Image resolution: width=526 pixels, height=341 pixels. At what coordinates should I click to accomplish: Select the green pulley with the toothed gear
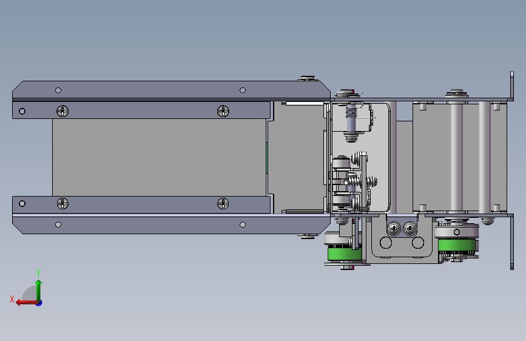[x=457, y=245]
